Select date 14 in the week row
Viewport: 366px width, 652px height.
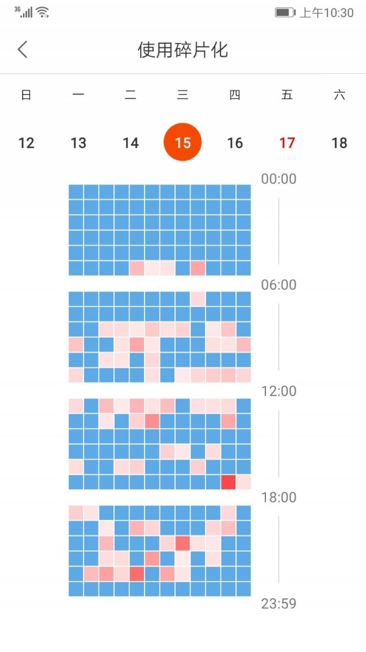click(x=131, y=143)
